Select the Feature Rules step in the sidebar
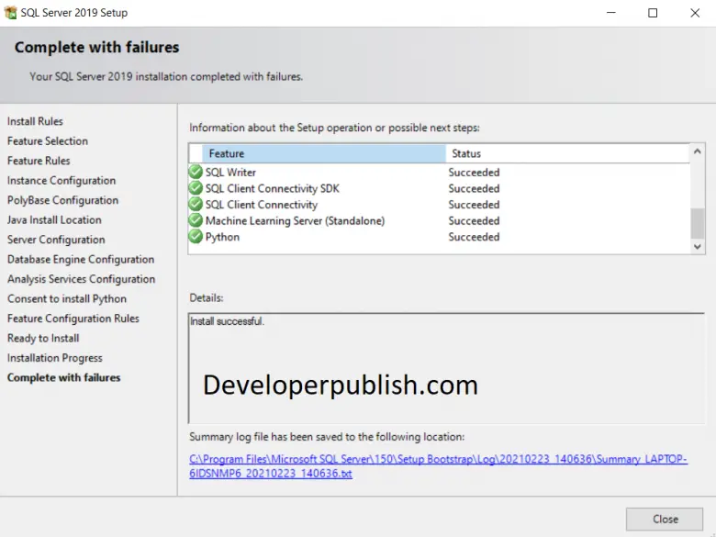 coord(39,161)
